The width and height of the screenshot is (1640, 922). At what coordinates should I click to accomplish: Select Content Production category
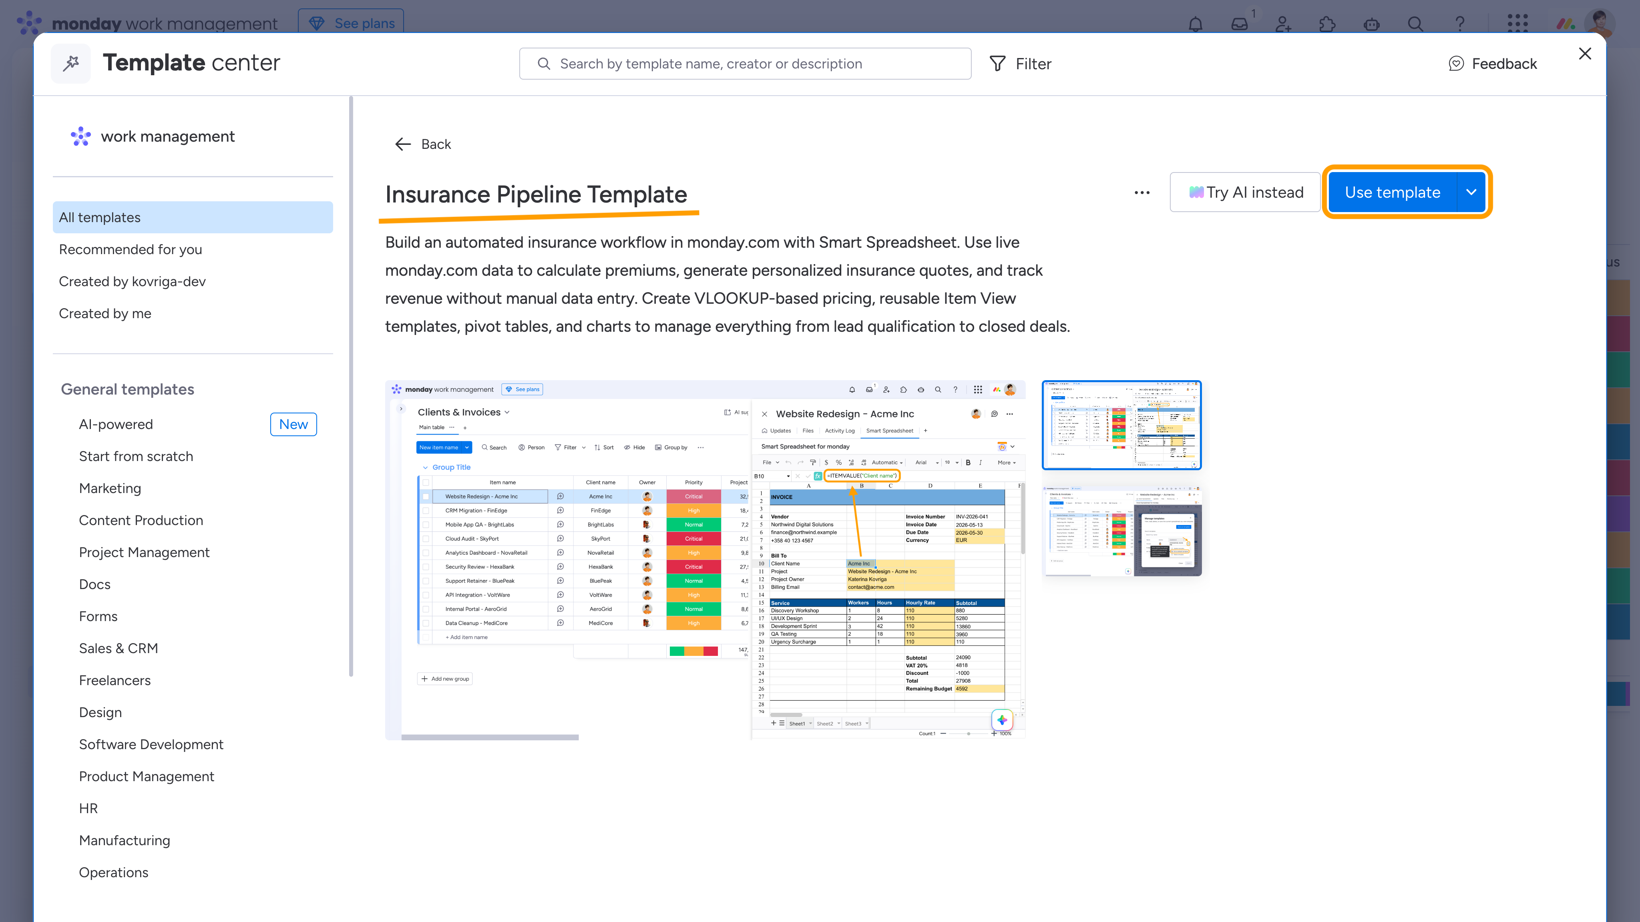pyautogui.click(x=141, y=521)
